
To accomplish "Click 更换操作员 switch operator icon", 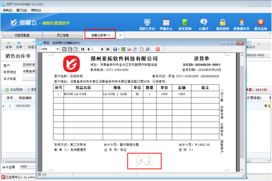I will tap(241, 25).
